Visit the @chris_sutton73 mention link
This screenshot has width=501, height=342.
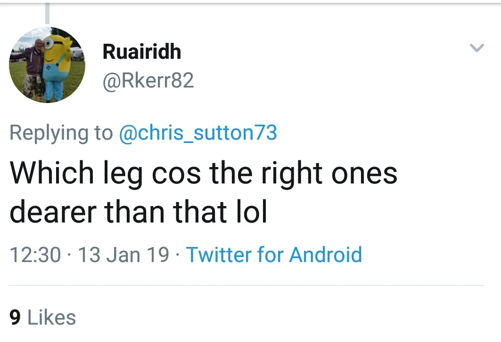(x=198, y=133)
